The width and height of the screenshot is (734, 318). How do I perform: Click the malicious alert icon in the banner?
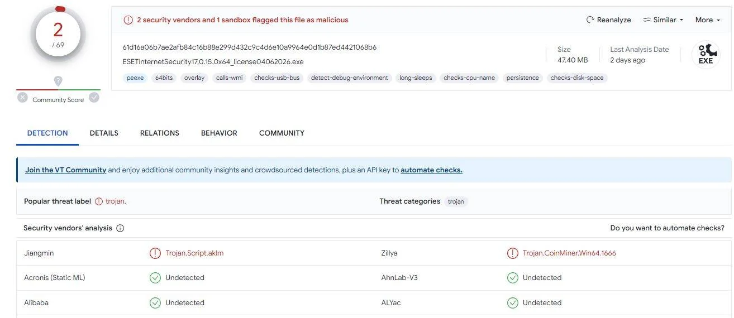[128, 20]
